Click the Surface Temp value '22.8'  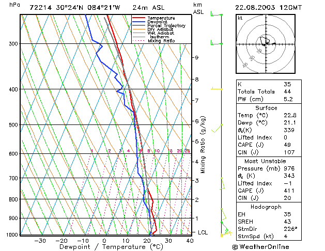coord(290,115)
